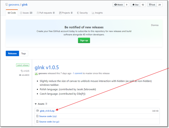Open the gInk v1.0.5 release title
This screenshot has width=169, height=128.
[47, 67]
